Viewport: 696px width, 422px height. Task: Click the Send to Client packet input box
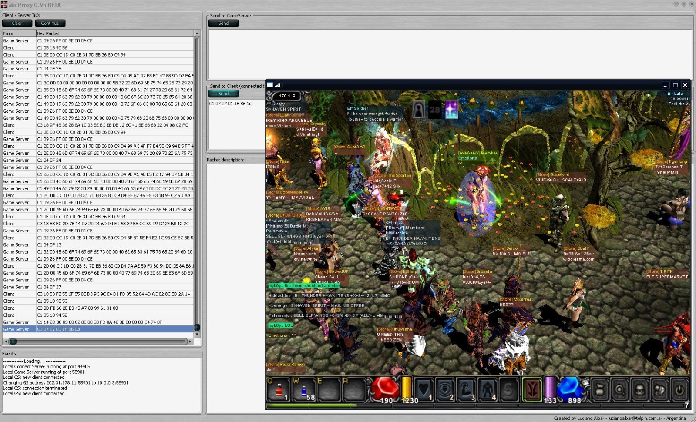click(237, 125)
